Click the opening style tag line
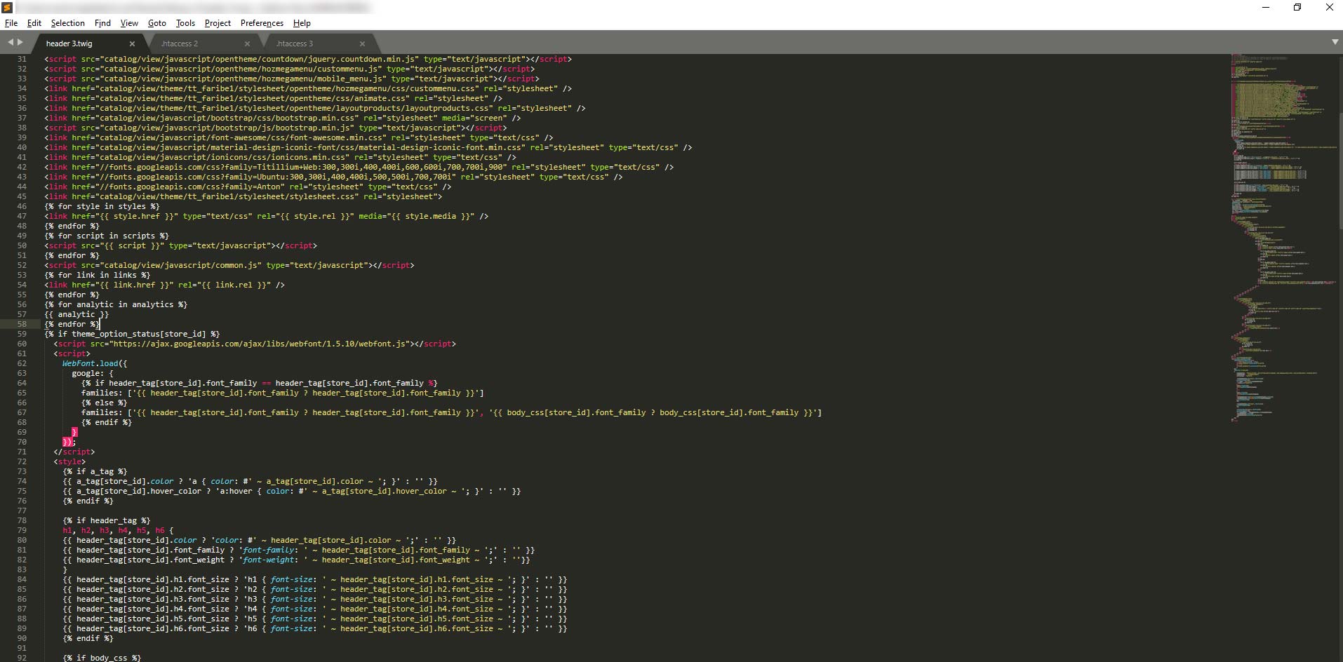 pos(69,461)
